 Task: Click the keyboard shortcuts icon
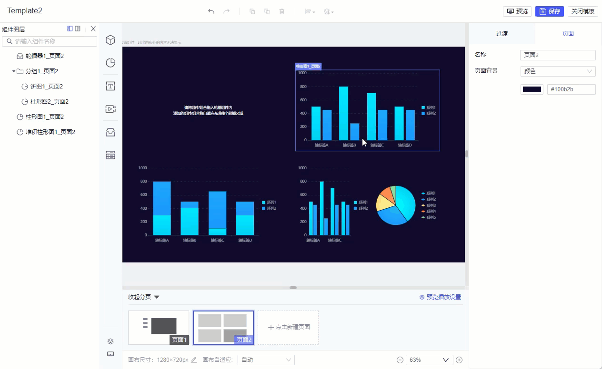click(x=110, y=354)
